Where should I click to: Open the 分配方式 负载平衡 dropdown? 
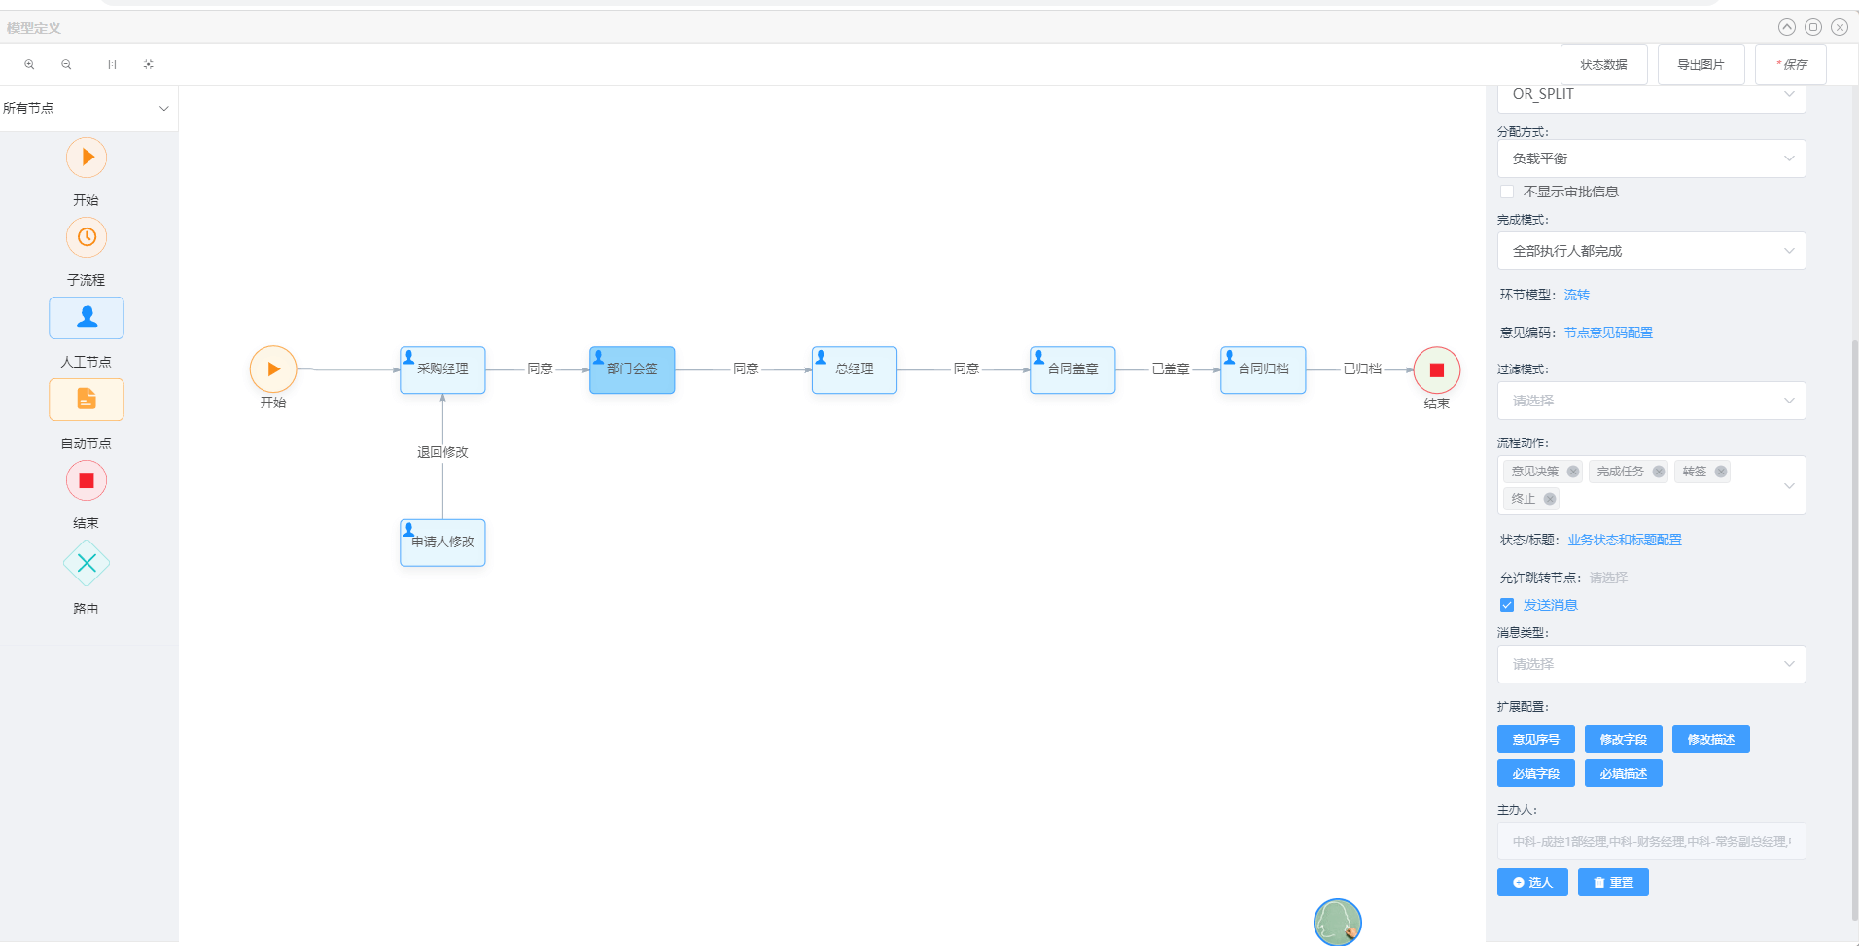[x=1651, y=158]
